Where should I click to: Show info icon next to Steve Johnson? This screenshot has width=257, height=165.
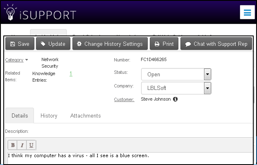[x=175, y=99]
